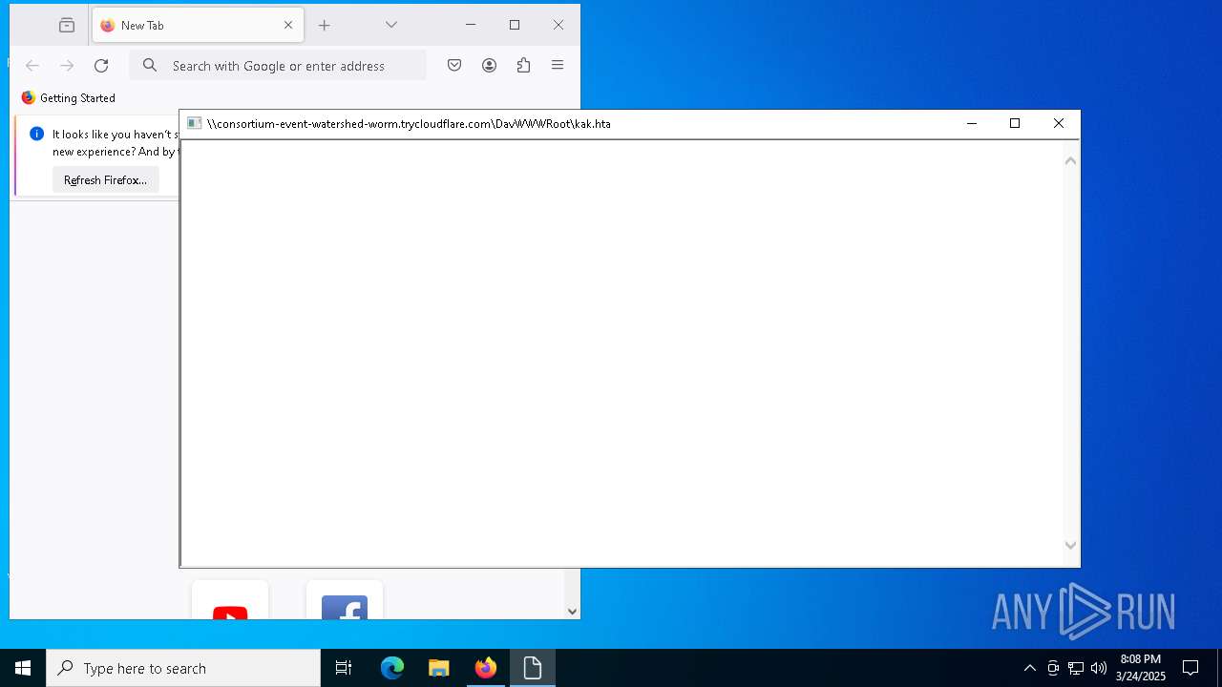Image resolution: width=1222 pixels, height=687 pixels.
Task: Minimize the Firefox window
Action: point(471,26)
